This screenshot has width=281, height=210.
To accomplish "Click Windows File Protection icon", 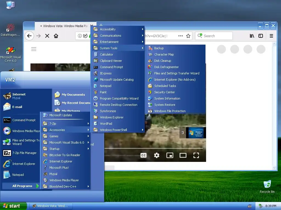I will [x=150, y=111].
